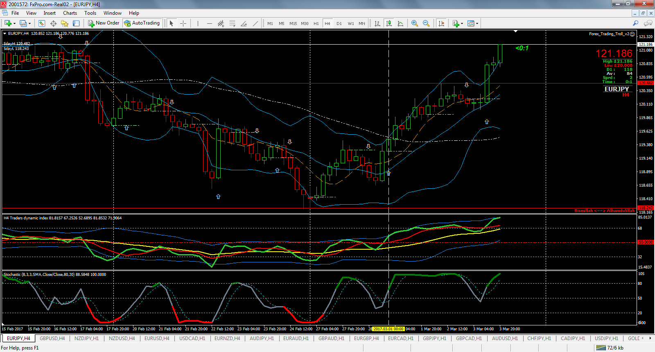Screen dimensions: 655x352
Task: Switch to AUDJPY,H1 chart tab
Action: tap(262, 338)
